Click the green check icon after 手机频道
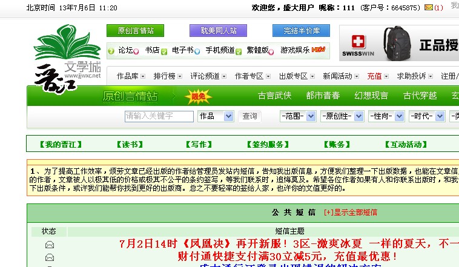The width and height of the screenshot is (459, 267). tap(239, 52)
